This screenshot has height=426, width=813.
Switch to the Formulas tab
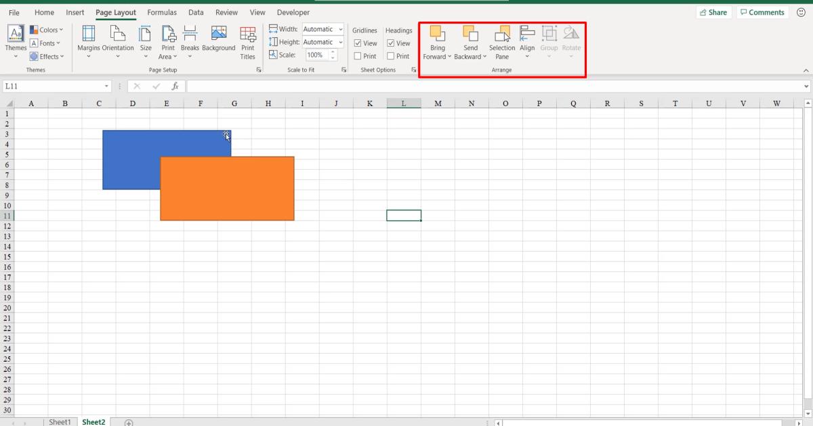[162, 12]
